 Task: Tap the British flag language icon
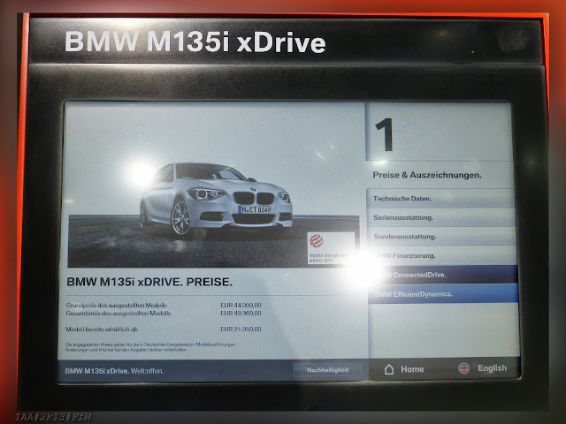[463, 368]
